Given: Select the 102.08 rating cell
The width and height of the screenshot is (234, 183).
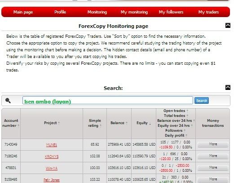Looking at the screenshot, I should click(x=95, y=156).
